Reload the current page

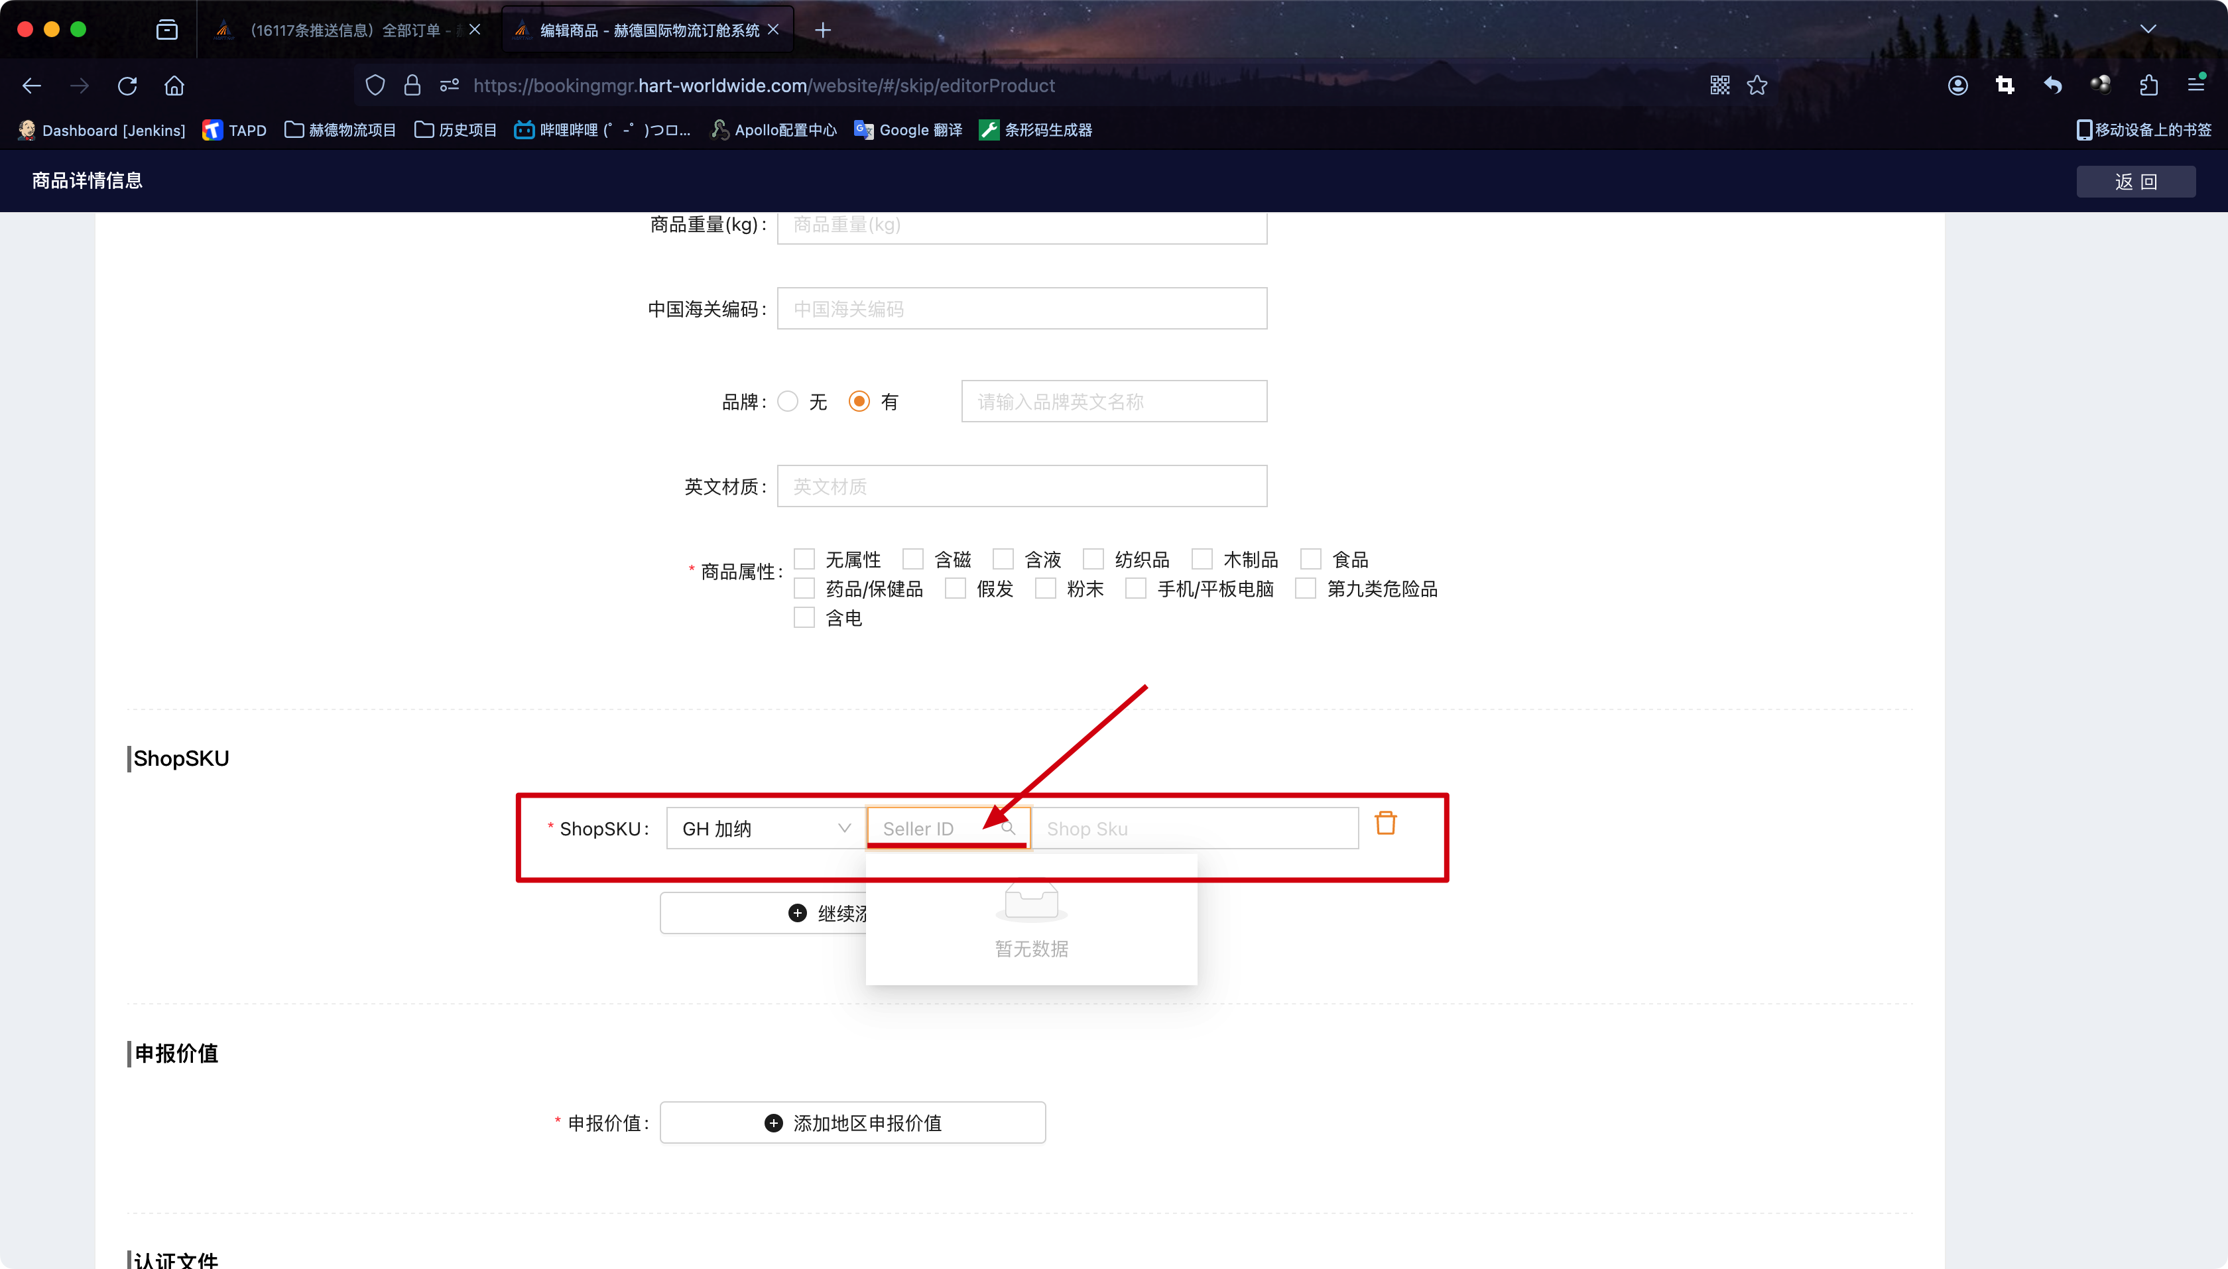(127, 86)
